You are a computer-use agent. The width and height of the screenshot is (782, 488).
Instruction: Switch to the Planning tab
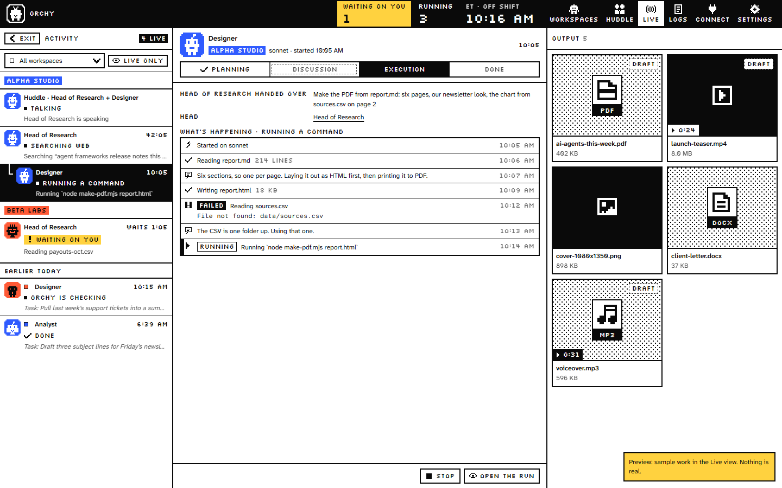click(x=225, y=69)
